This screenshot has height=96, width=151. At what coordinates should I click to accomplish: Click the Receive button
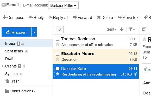[x=16, y=32]
